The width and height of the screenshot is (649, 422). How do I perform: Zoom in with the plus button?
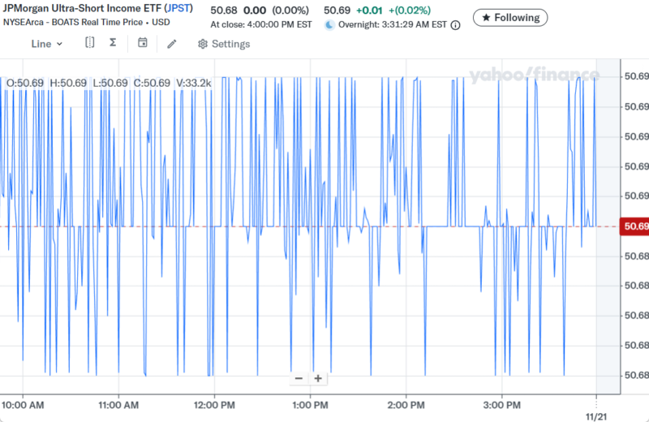point(318,378)
